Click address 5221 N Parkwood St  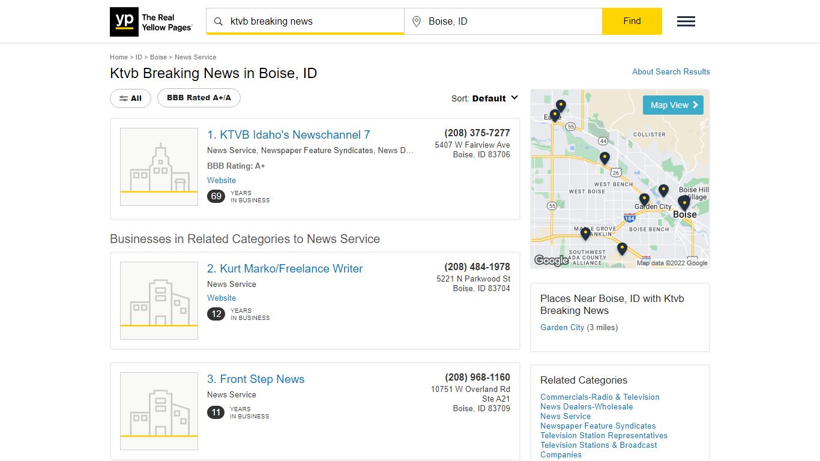click(474, 279)
